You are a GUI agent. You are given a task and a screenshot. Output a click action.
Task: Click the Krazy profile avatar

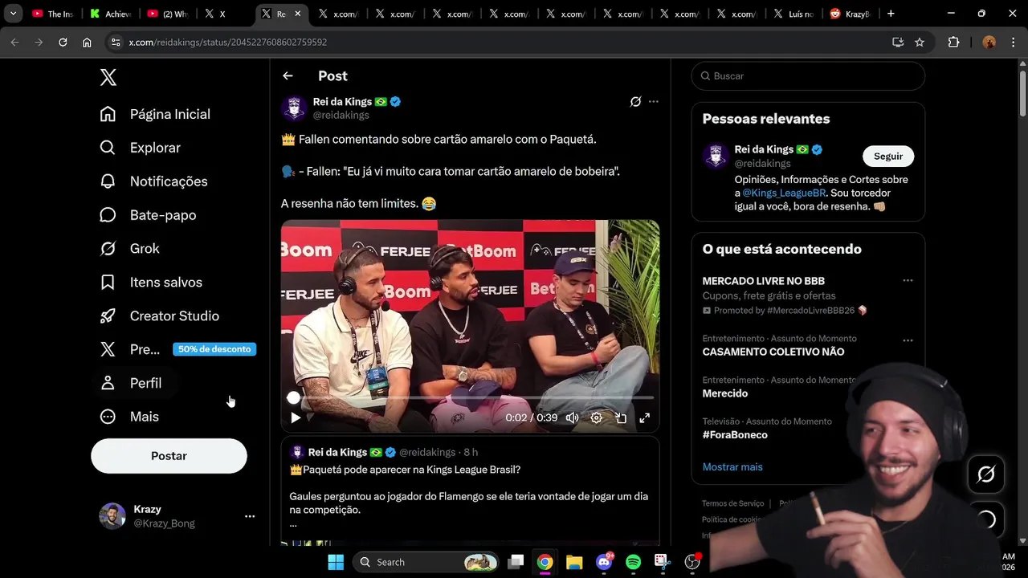pos(112,516)
